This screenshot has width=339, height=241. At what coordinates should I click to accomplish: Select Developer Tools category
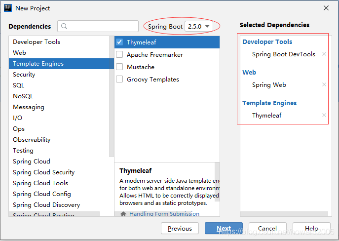click(59, 42)
